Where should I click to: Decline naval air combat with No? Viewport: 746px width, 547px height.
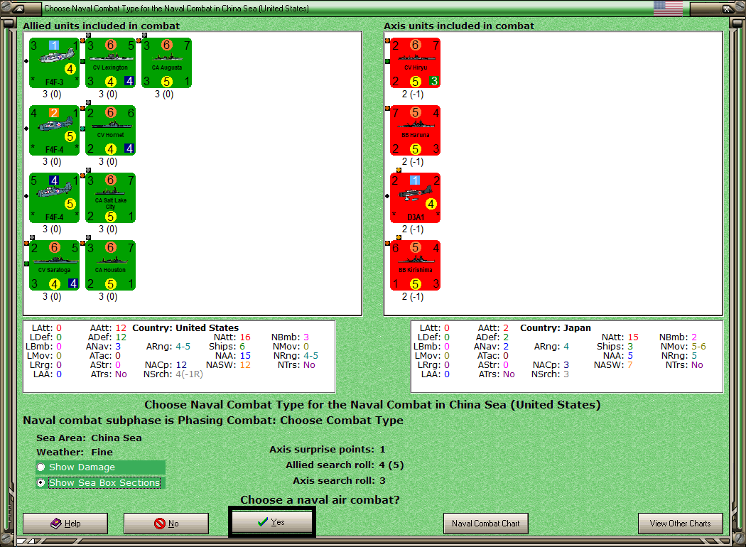point(166,524)
